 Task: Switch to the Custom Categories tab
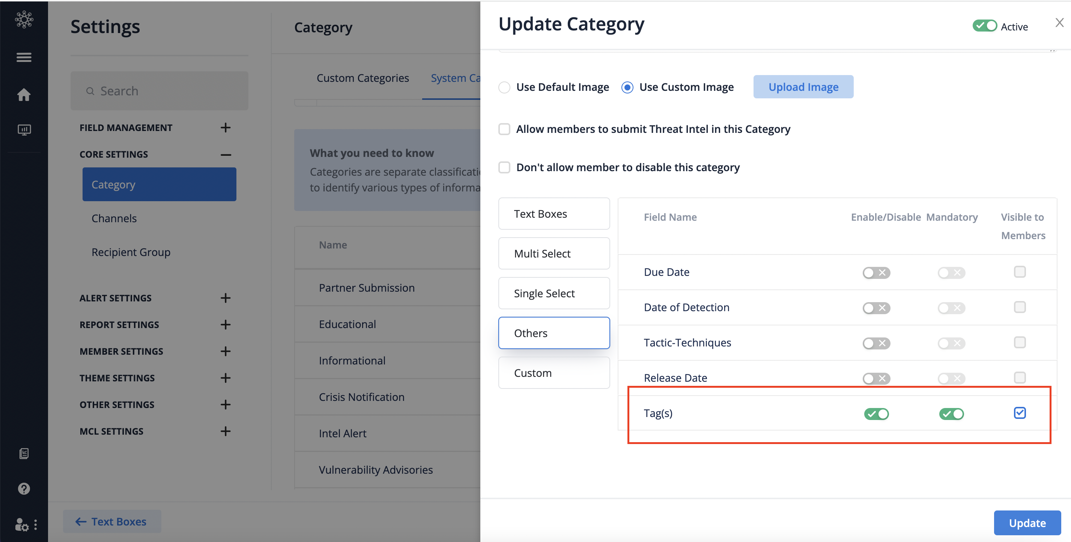[363, 78]
